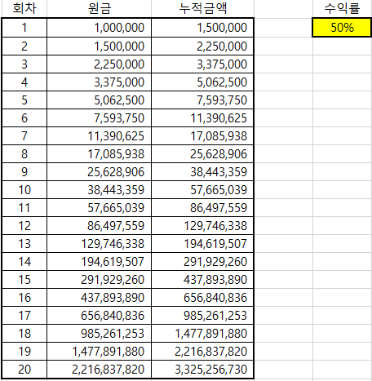Select the 회차 cell with value 18
Screen dimensions: 372x381
point(24,334)
